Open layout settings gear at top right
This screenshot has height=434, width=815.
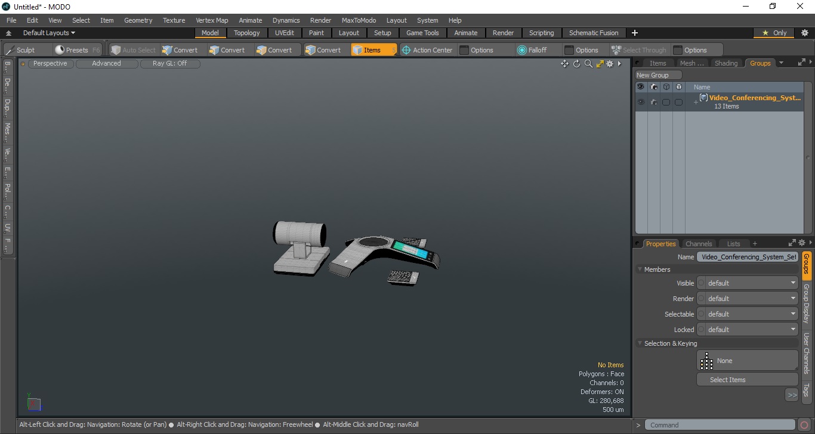[x=805, y=33]
